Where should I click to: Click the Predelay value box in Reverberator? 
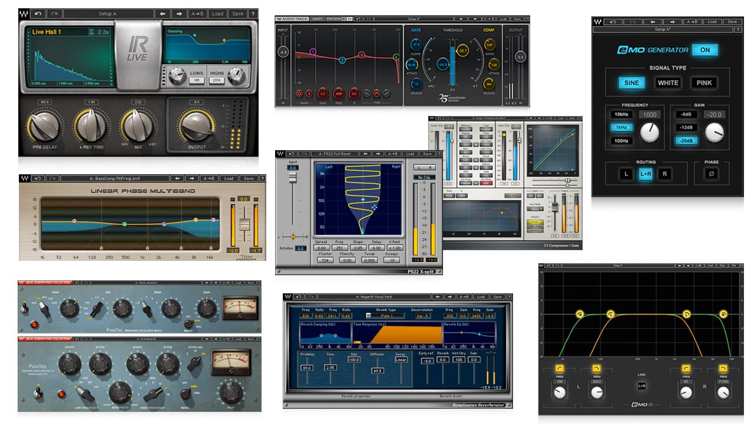tap(306, 368)
